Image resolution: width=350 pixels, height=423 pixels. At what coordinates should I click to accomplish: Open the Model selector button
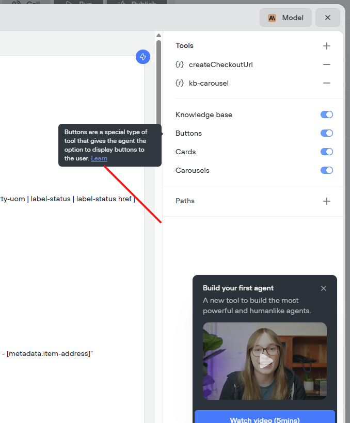pos(285,18)
